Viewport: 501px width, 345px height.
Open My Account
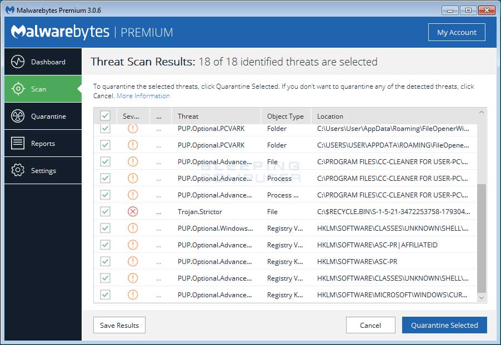(457, 32)
